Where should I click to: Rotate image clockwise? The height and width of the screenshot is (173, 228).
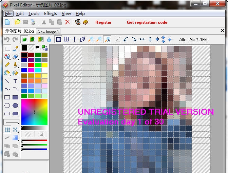tap(134, 39)
